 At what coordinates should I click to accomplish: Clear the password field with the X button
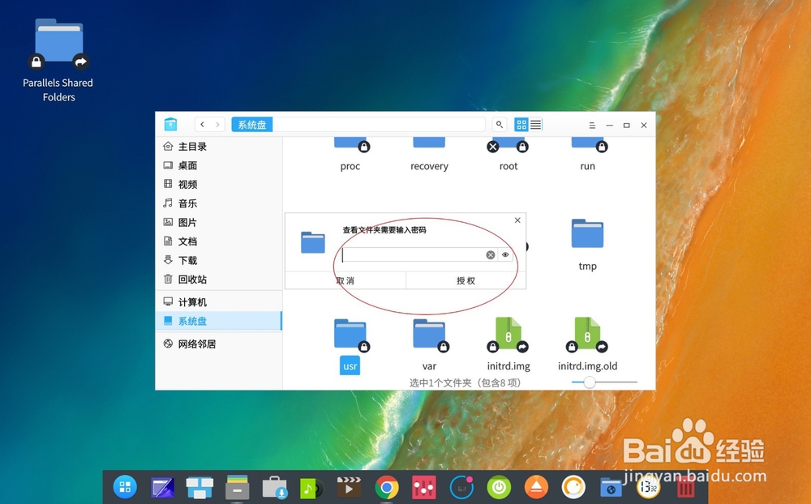click(490, 254)
